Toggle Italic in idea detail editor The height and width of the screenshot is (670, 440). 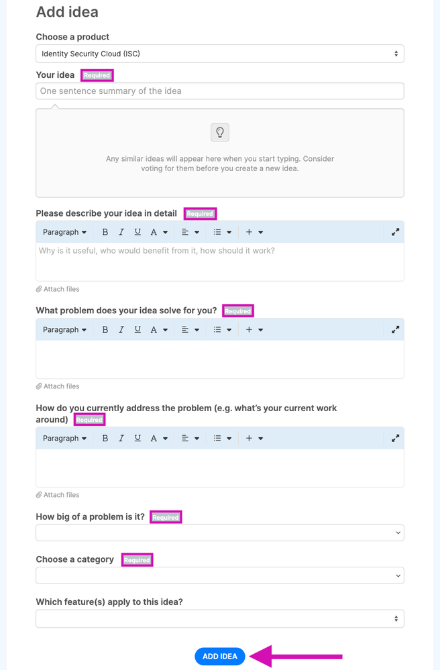point(121,232)
